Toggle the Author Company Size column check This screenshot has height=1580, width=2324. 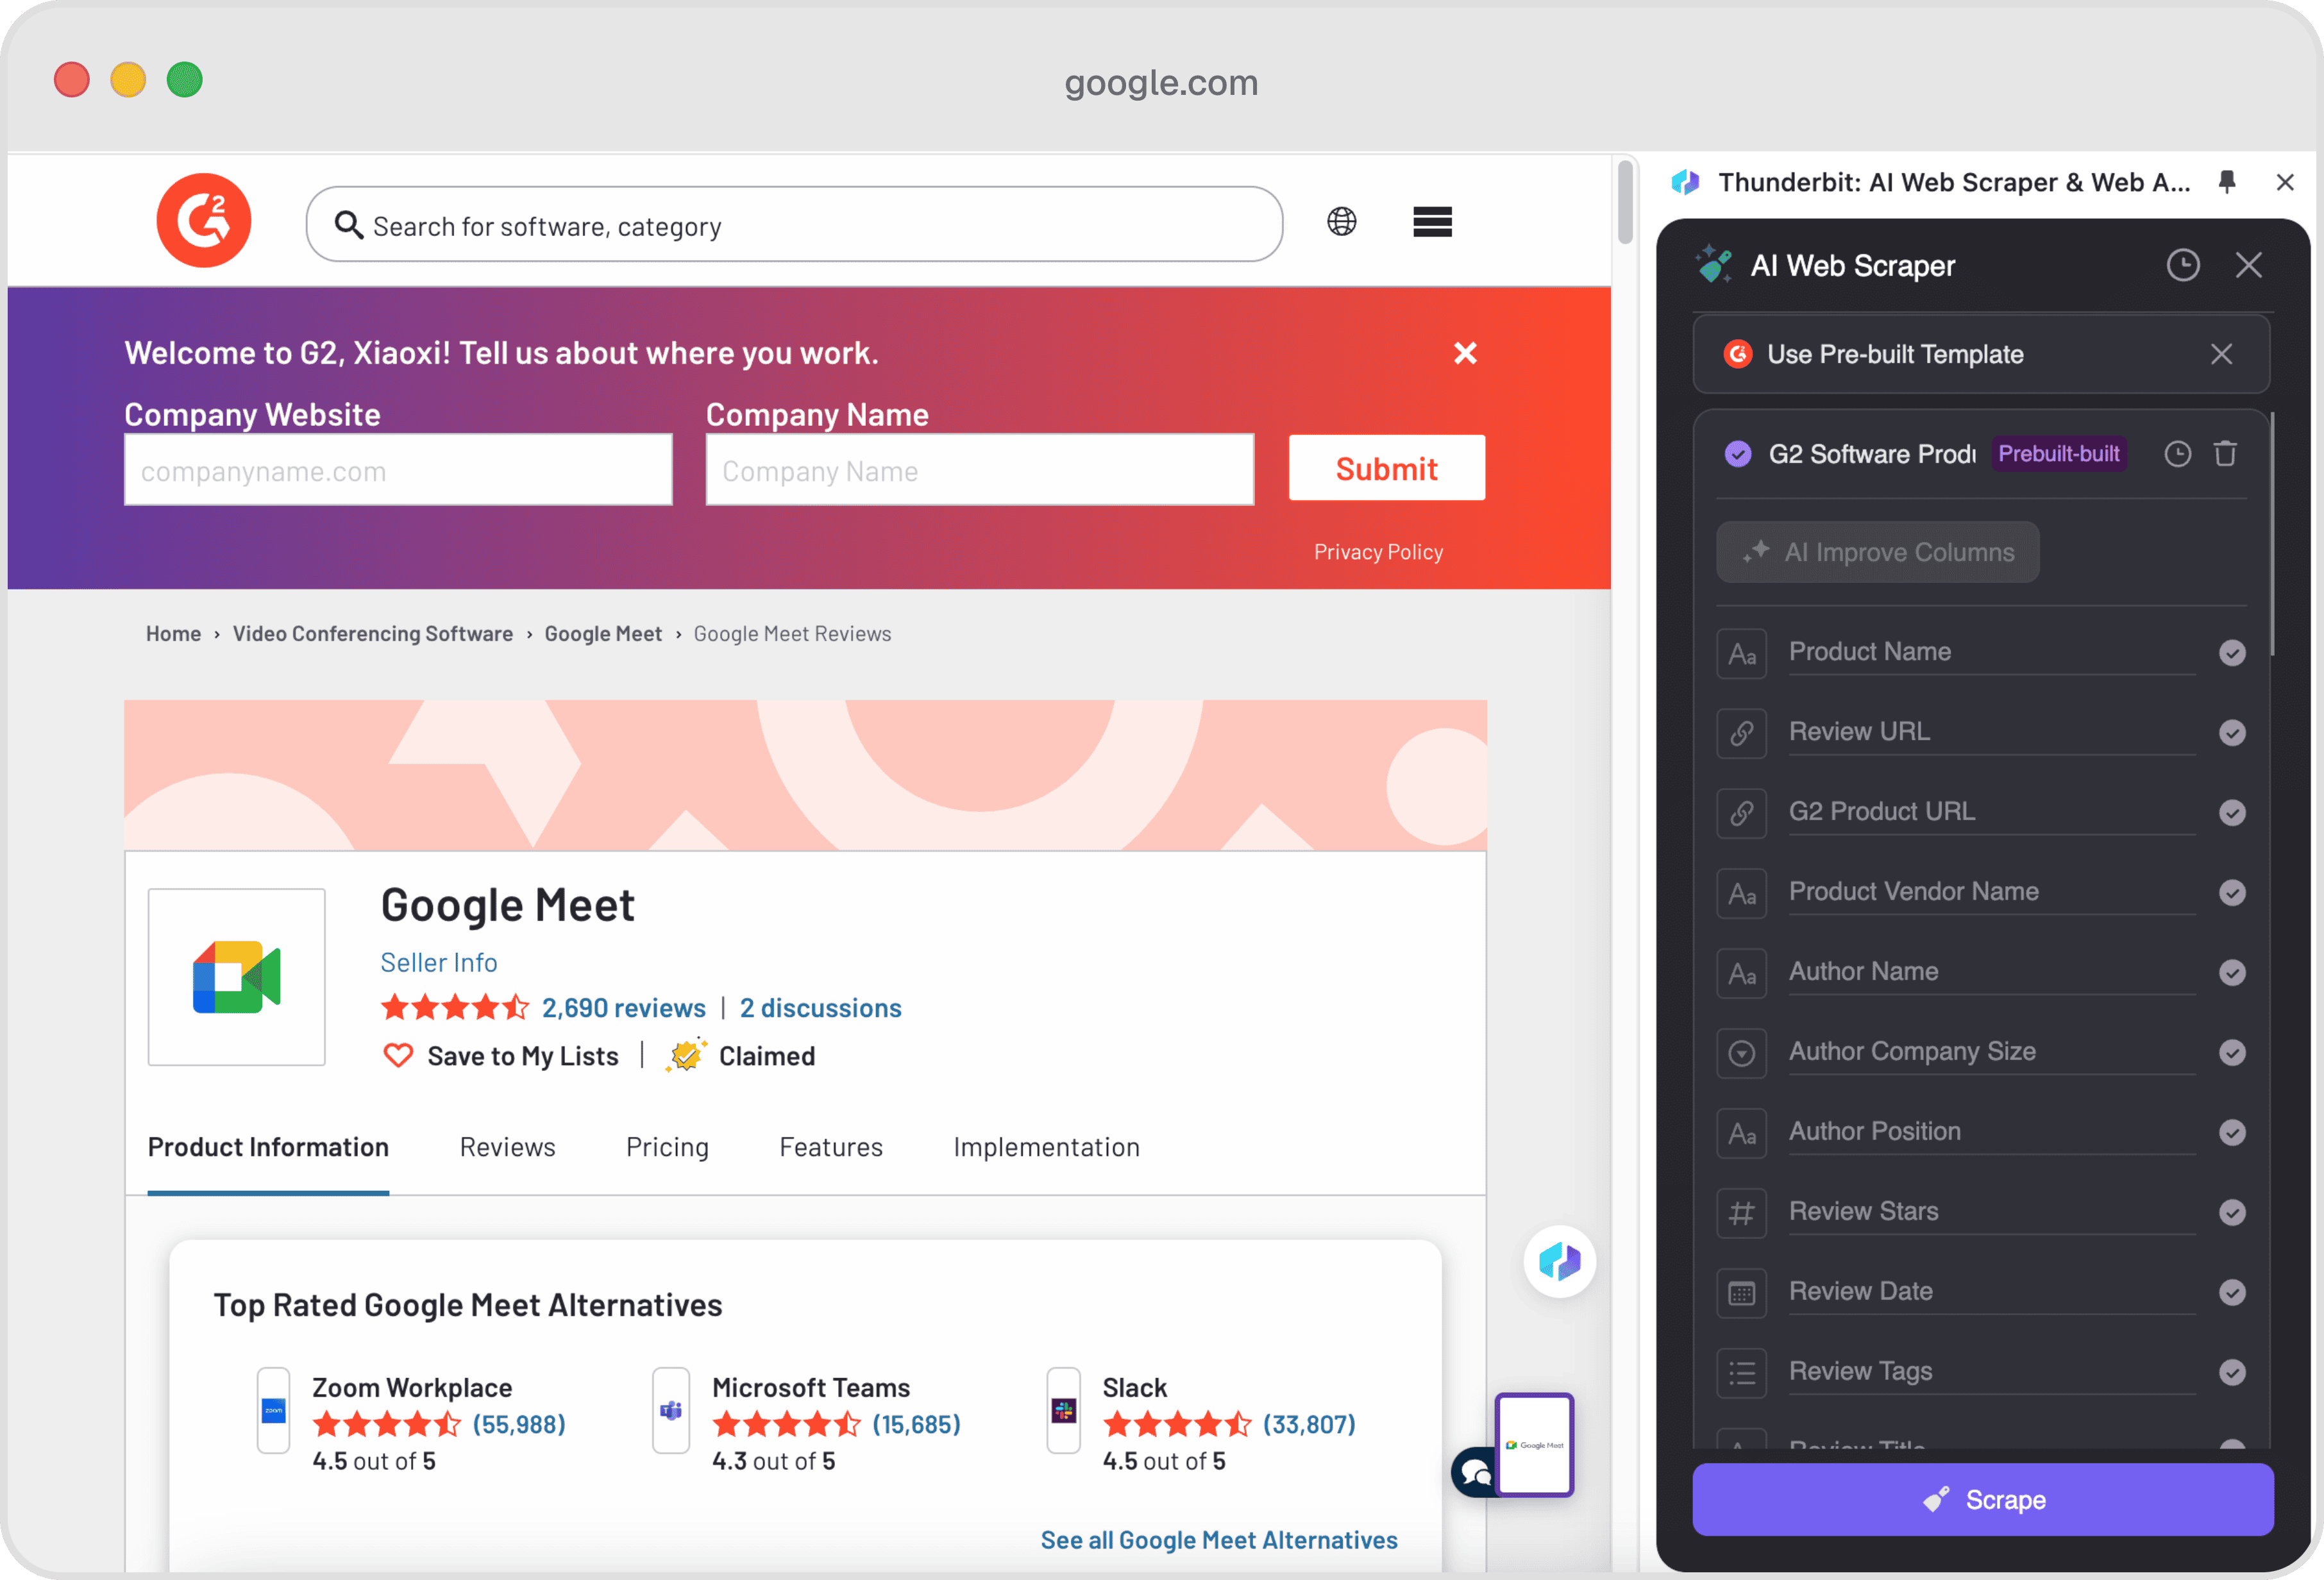[2232, 1053]
